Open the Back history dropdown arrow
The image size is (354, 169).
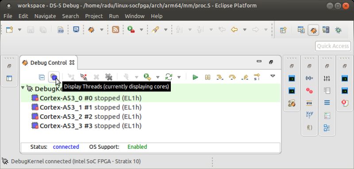point(245,30)
